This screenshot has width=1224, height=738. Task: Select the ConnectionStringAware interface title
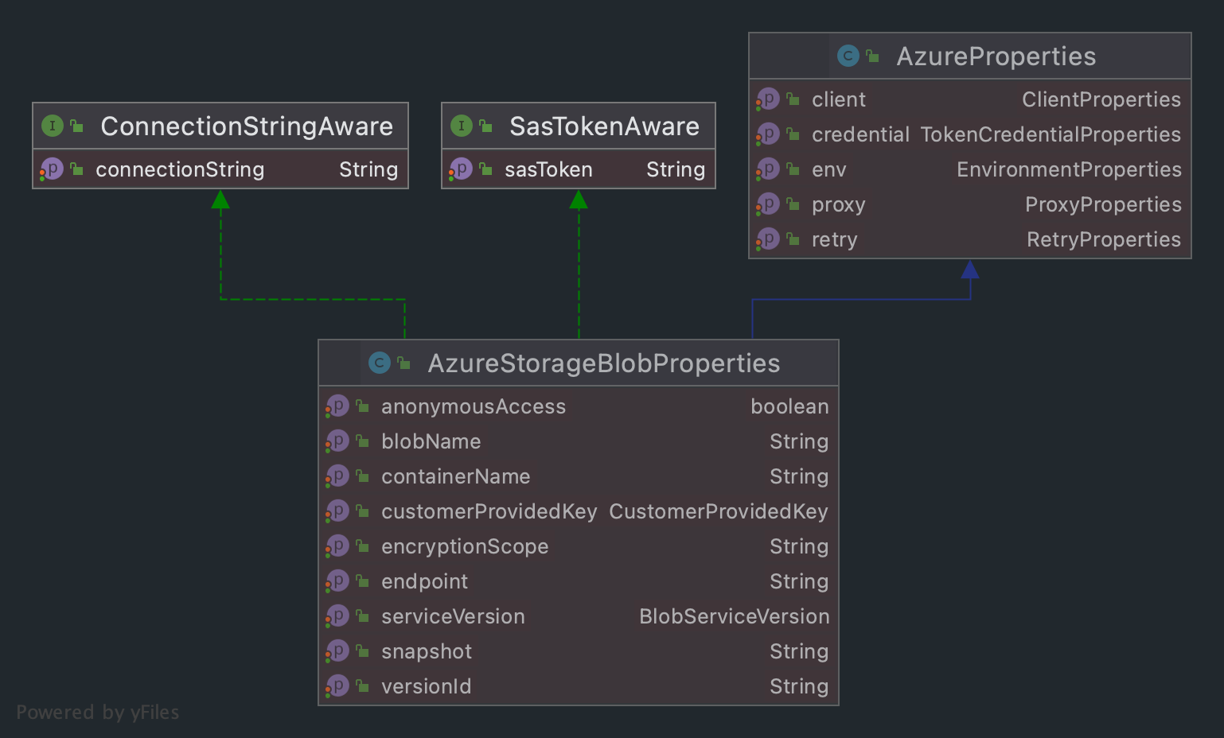tap(247, 126)
